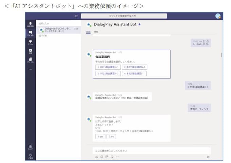
Task: Click the chat area vertical scrollbar
Action: click(221, 55)
